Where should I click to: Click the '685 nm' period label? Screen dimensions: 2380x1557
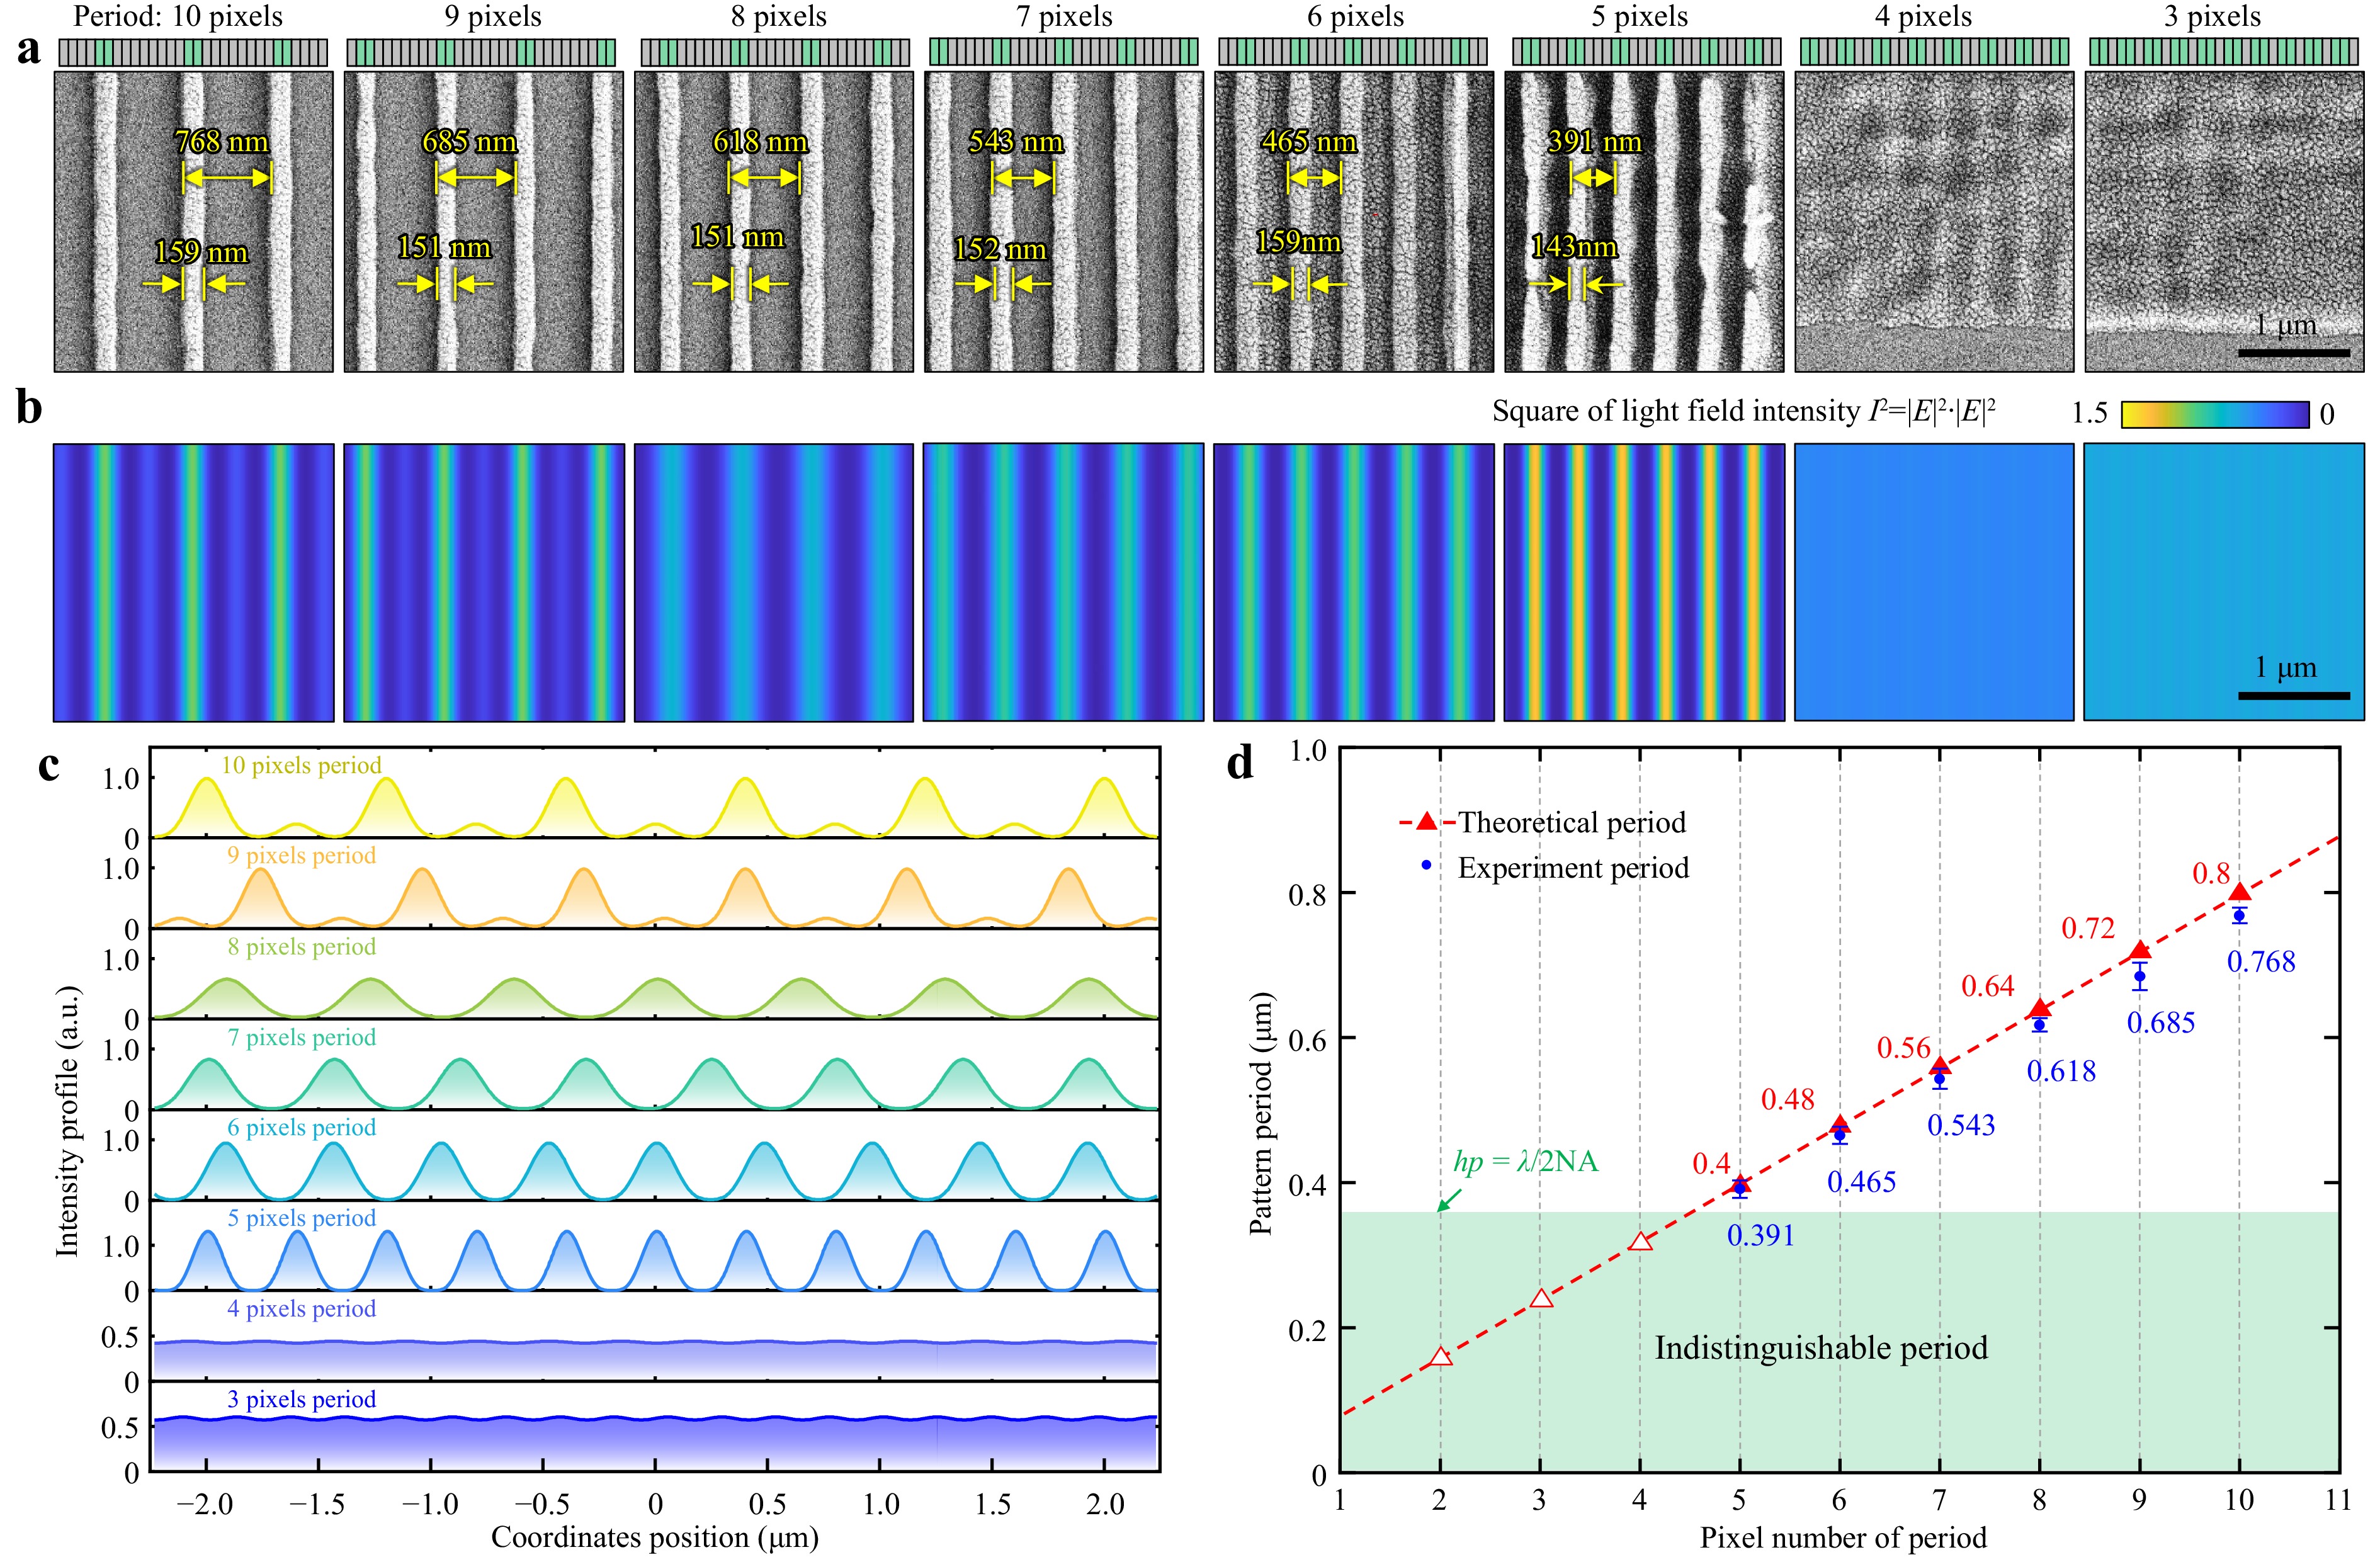click(469, 141)
